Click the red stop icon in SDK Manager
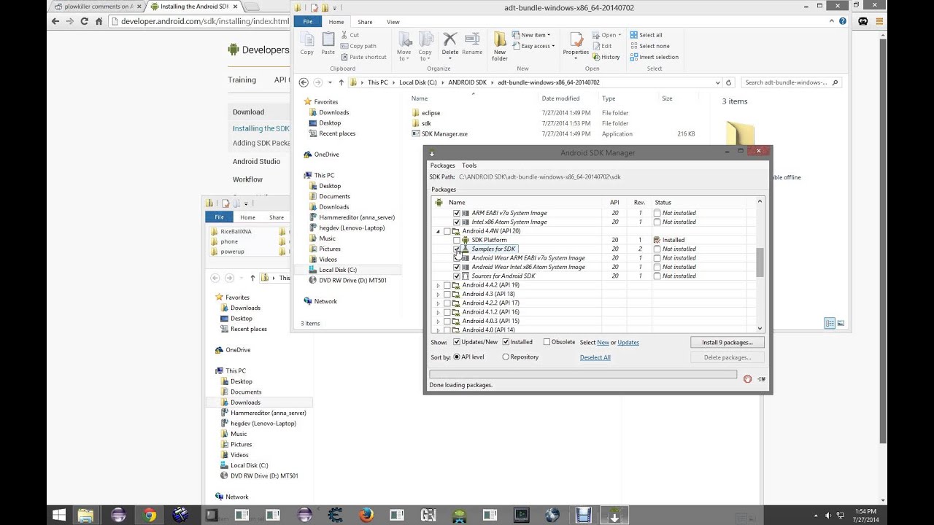This screenshot has height=525, width=934. coord(747,378)
